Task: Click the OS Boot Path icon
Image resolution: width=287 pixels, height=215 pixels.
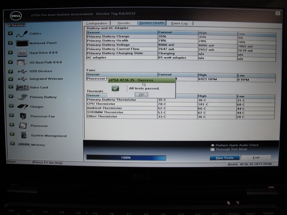Action: tap(22, 63)
